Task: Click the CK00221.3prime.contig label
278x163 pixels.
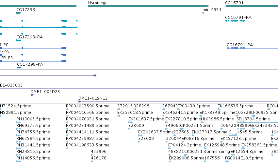Action: click(x=207, y=152)
